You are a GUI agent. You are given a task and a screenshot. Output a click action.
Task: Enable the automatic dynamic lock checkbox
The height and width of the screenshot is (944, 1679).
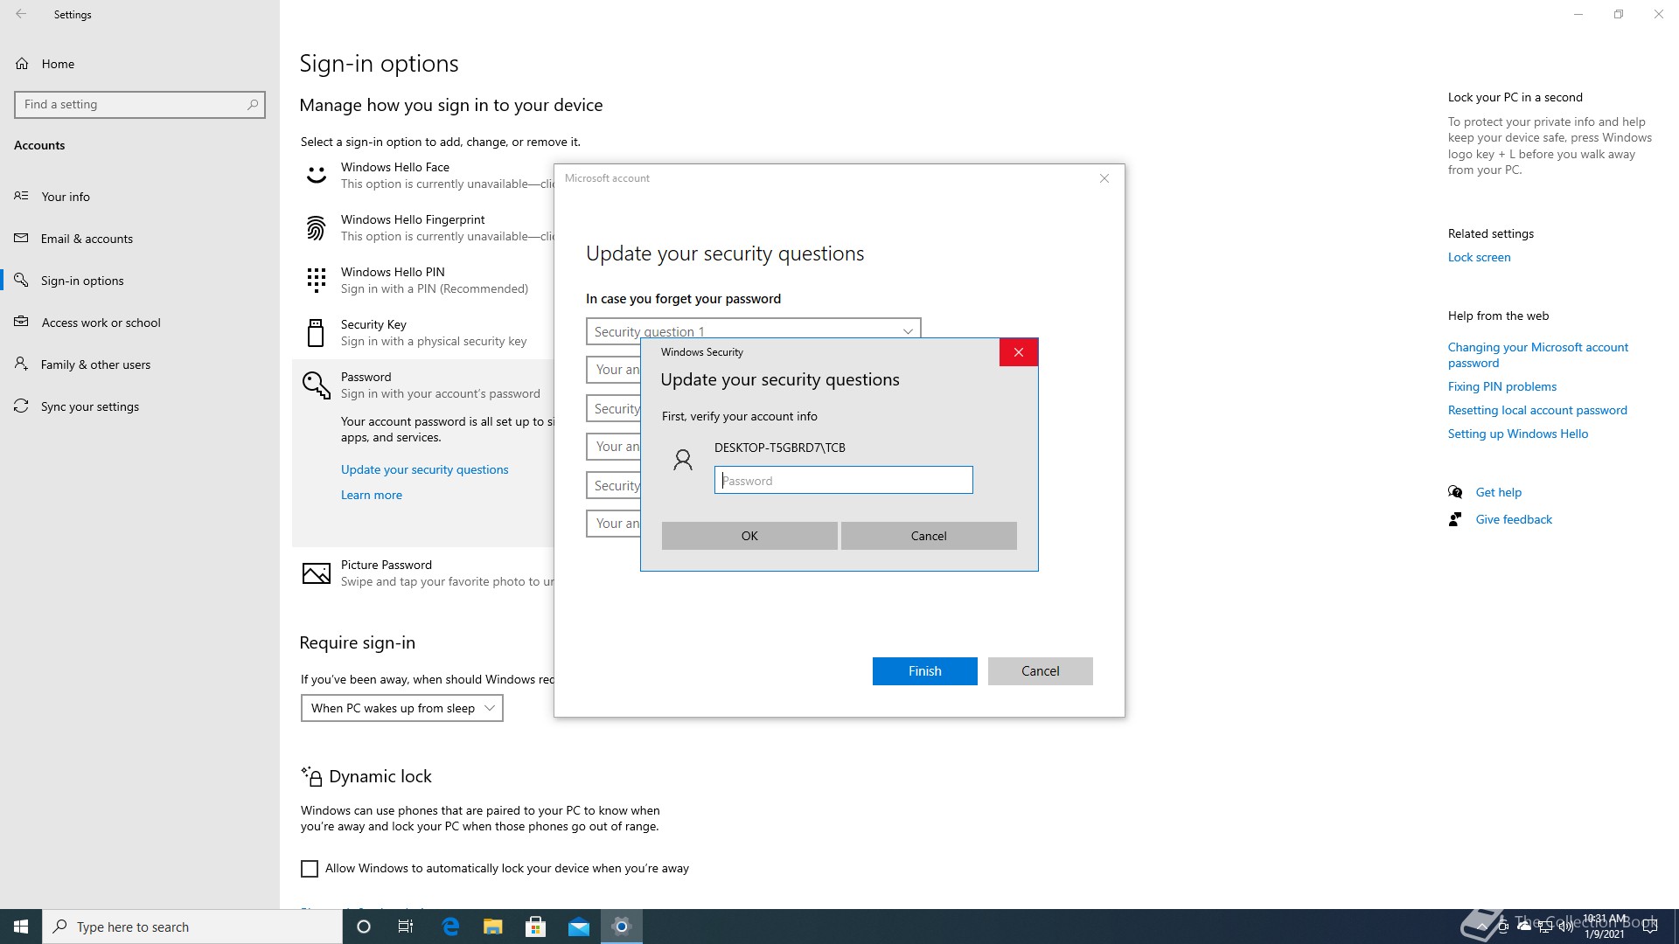(x=310, y=869)
